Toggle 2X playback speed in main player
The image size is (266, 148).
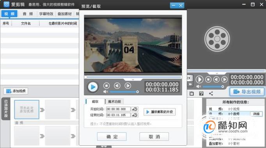click(189, 78)
